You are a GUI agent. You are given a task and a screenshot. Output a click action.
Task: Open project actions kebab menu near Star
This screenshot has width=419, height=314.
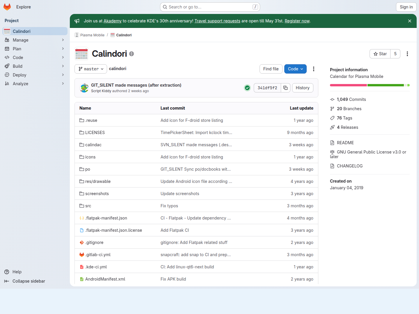(x=407, y=54)
